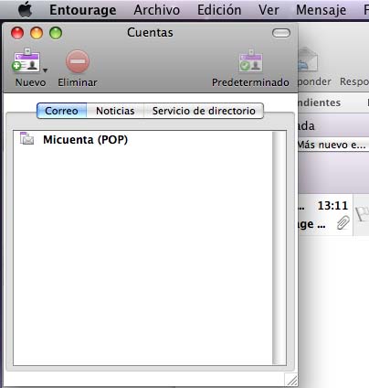The width and height of the screenshot is (369, 388).
Task: Toggle the Cuentas toolbar pill button
Action: point(281,33)
